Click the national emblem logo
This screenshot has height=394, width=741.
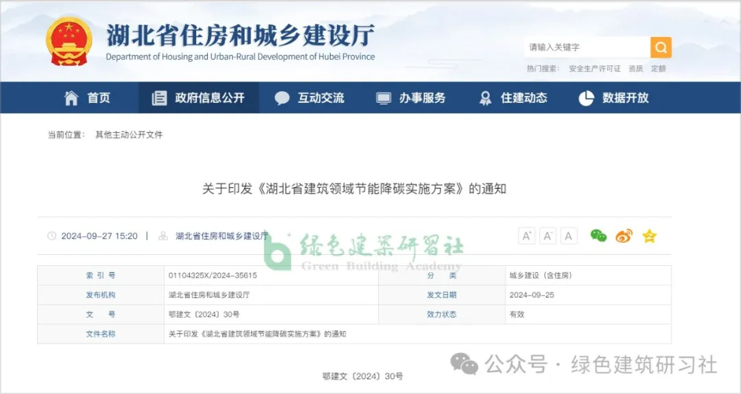coord(69,41)
